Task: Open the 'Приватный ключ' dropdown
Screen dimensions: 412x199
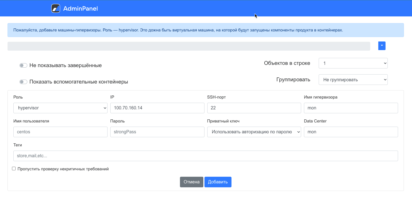Action: pos(254,132)
